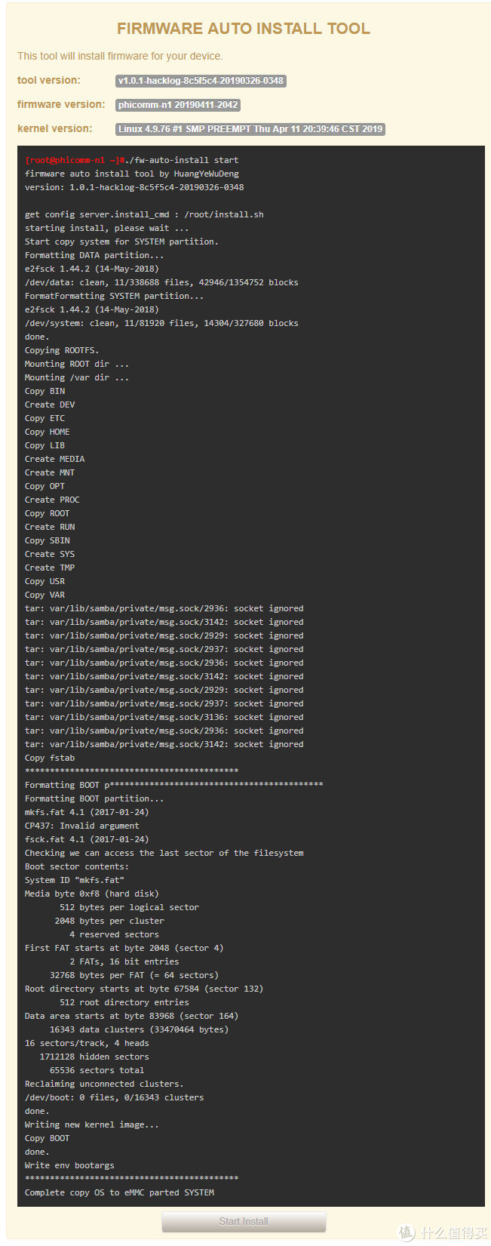
Task: Select the Linux 4.9.76 kernel version badge
Action: coord(250,129)
